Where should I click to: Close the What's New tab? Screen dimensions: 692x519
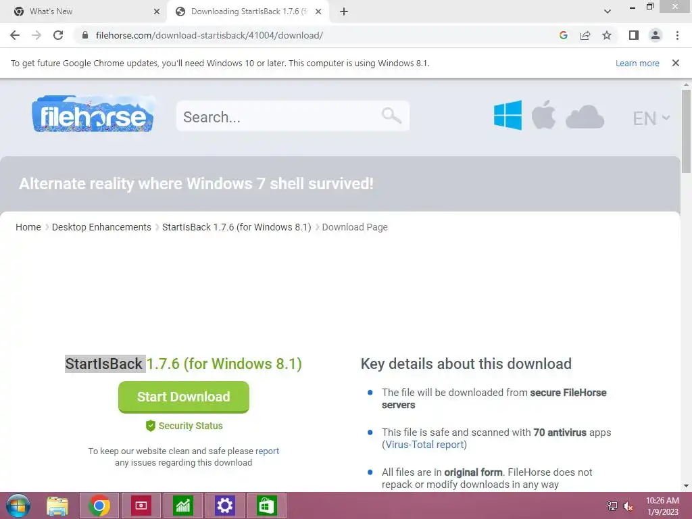pyautogui.click(x=157, y=12)
